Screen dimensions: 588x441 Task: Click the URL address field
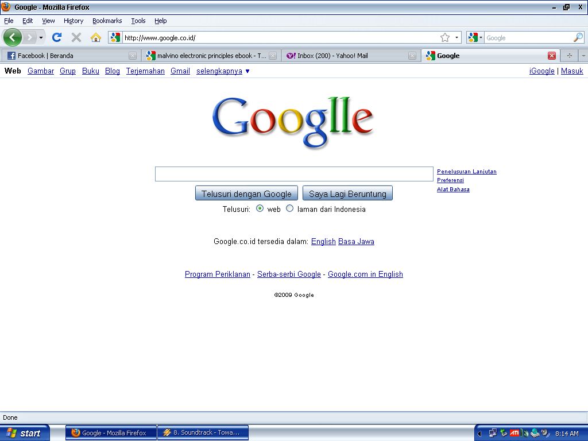pyautogui.click(x=281, y=38)
